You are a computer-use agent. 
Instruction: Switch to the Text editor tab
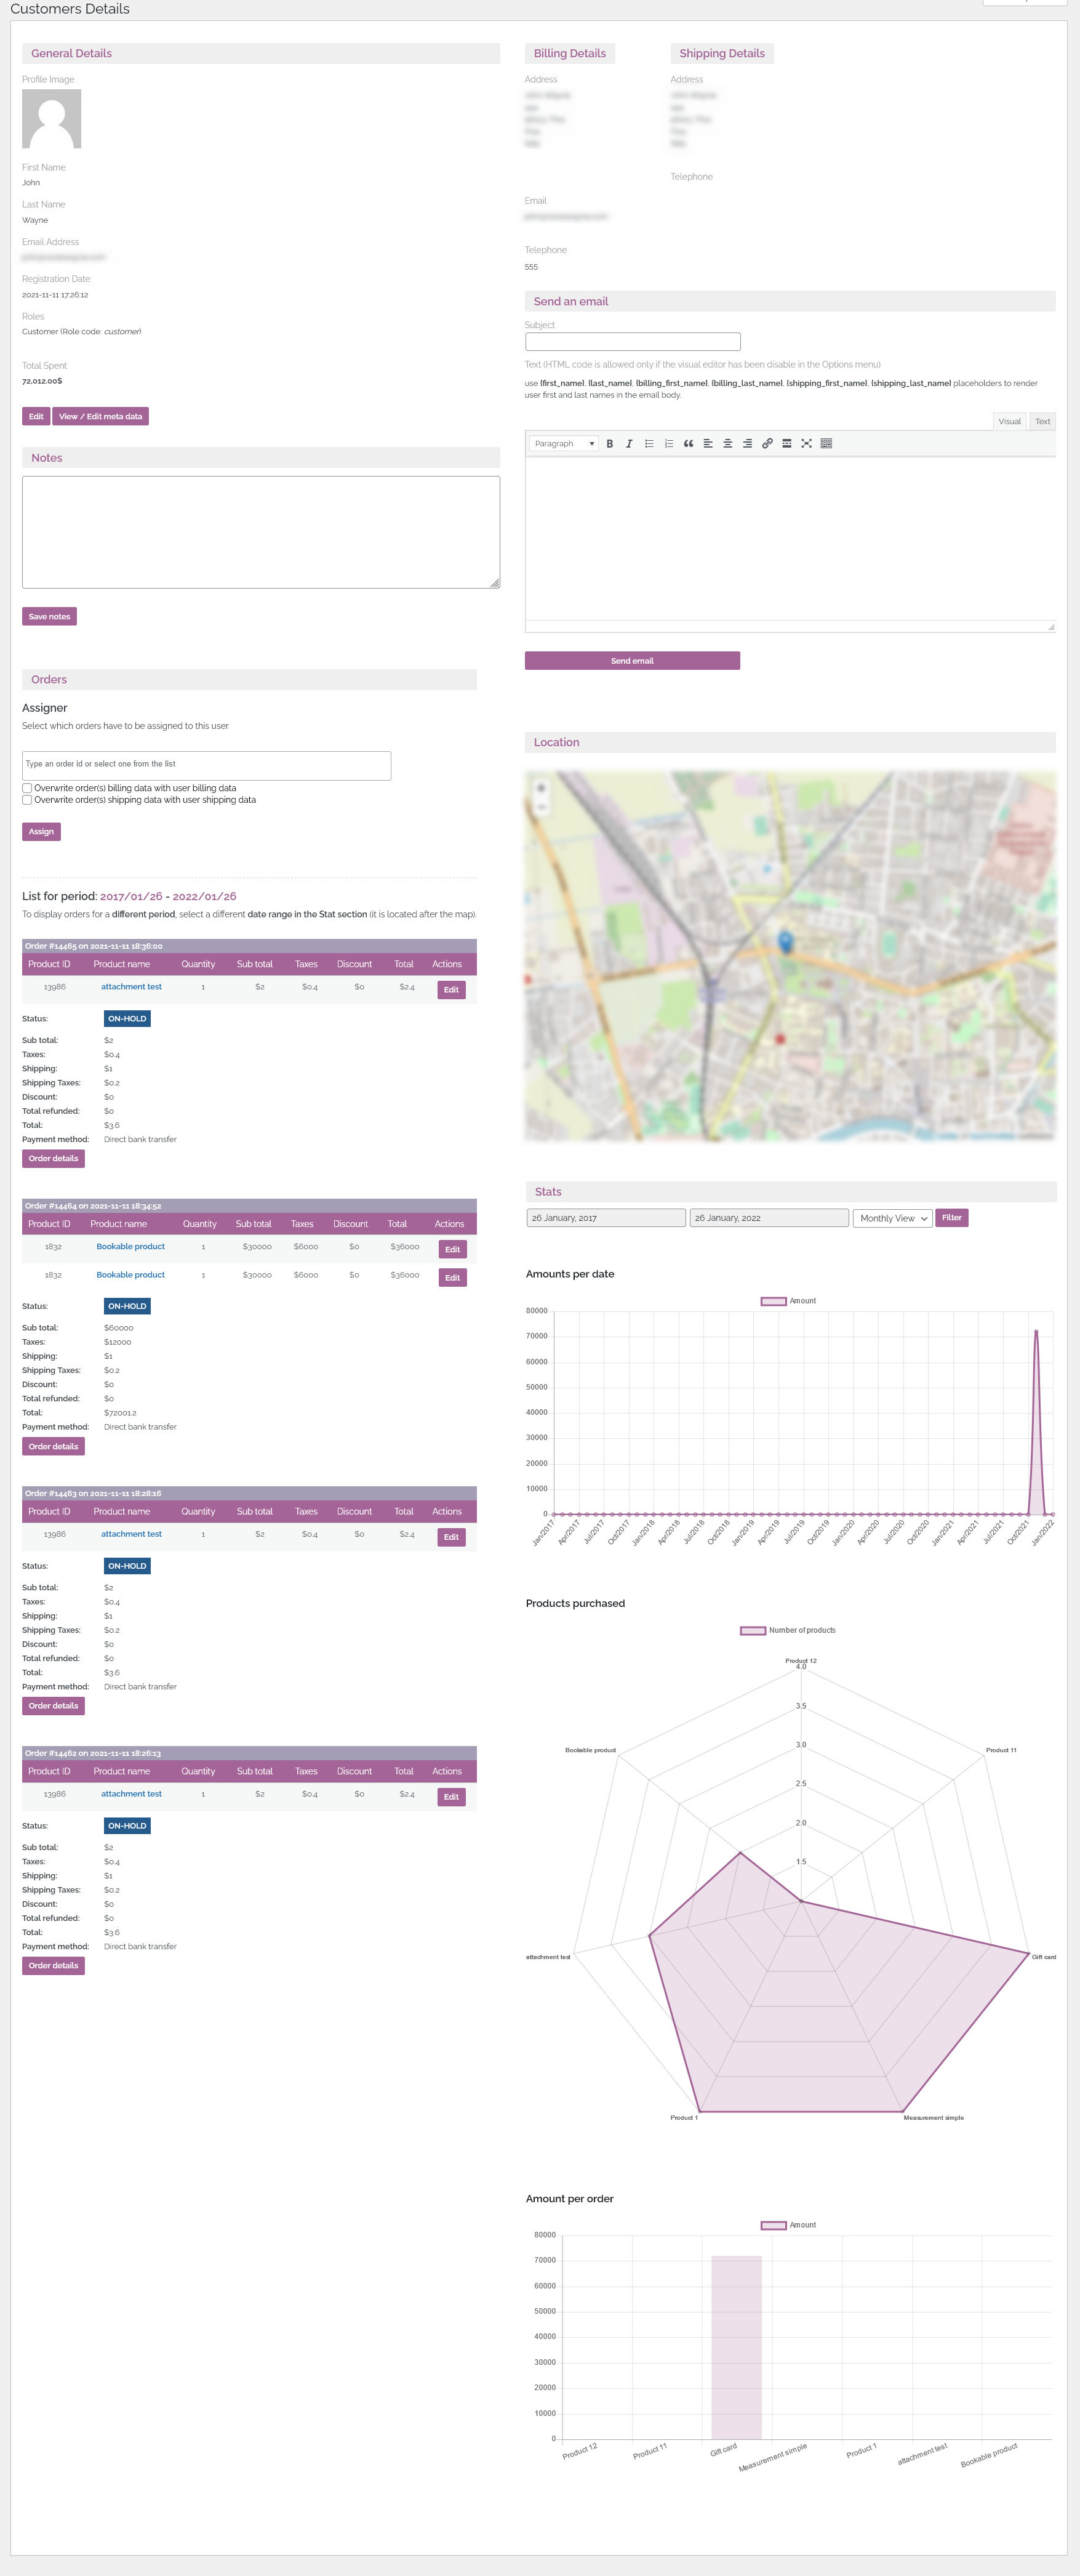(x=1042, y=422)
